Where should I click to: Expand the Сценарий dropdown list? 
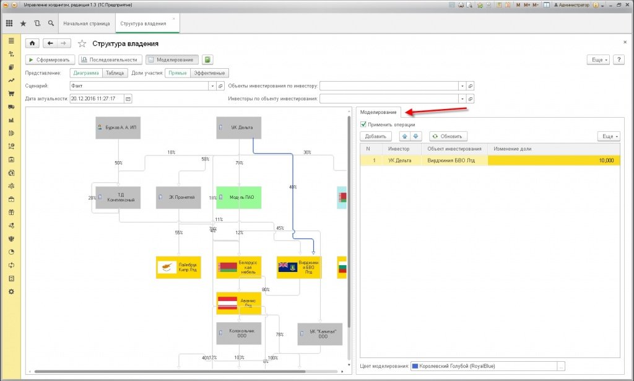pos(213,85)
